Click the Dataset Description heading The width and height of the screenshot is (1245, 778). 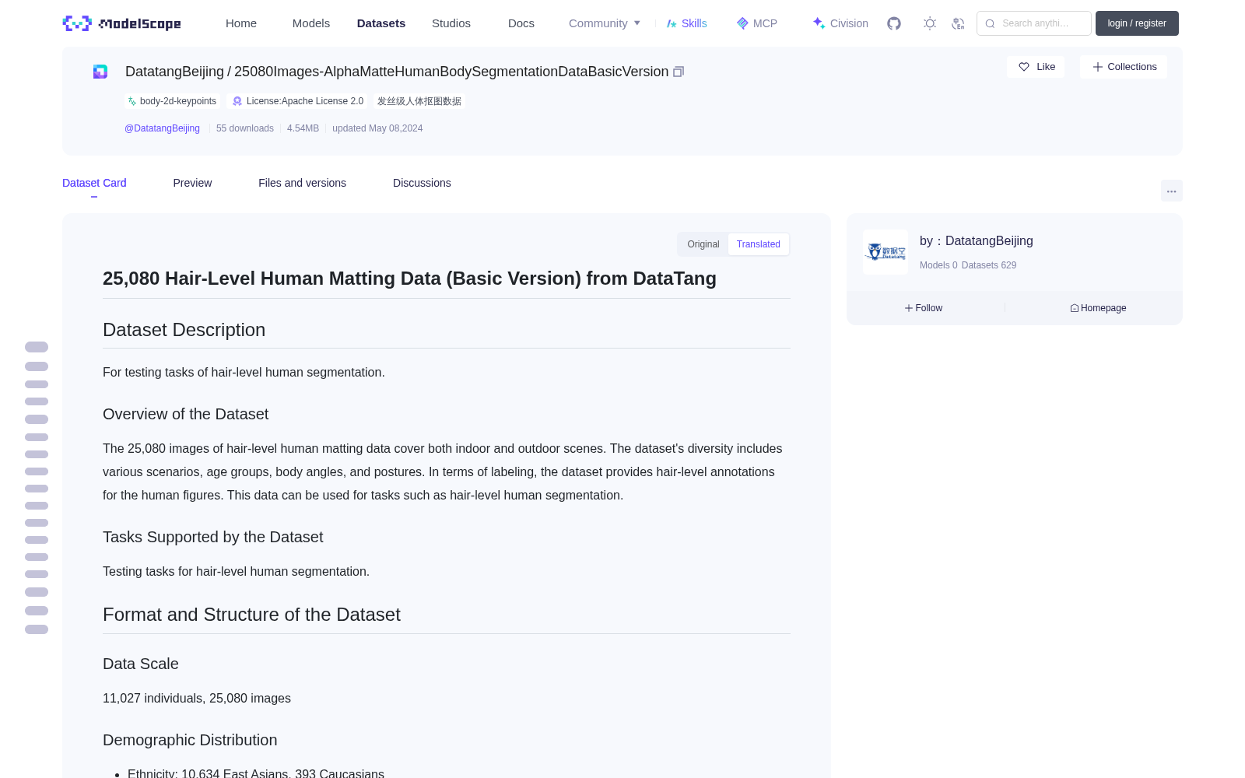184,330
